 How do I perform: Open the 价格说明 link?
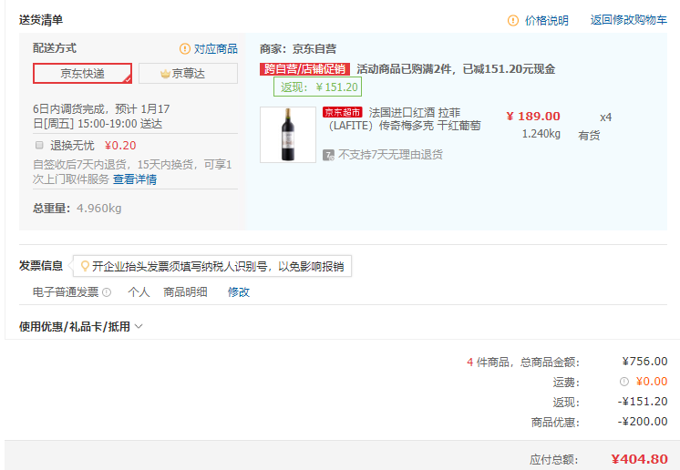tap(546, 20)
